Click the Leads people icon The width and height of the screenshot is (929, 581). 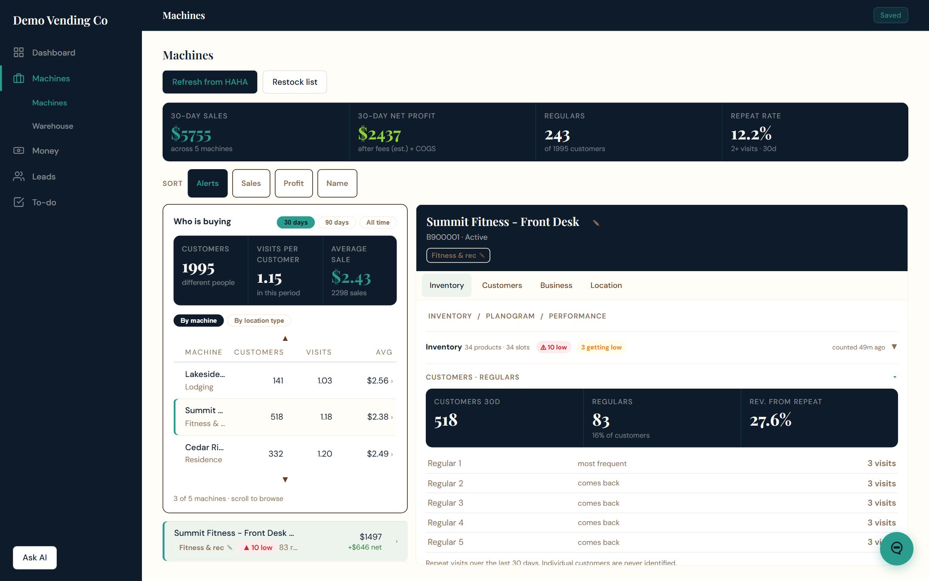pos(18,176)
